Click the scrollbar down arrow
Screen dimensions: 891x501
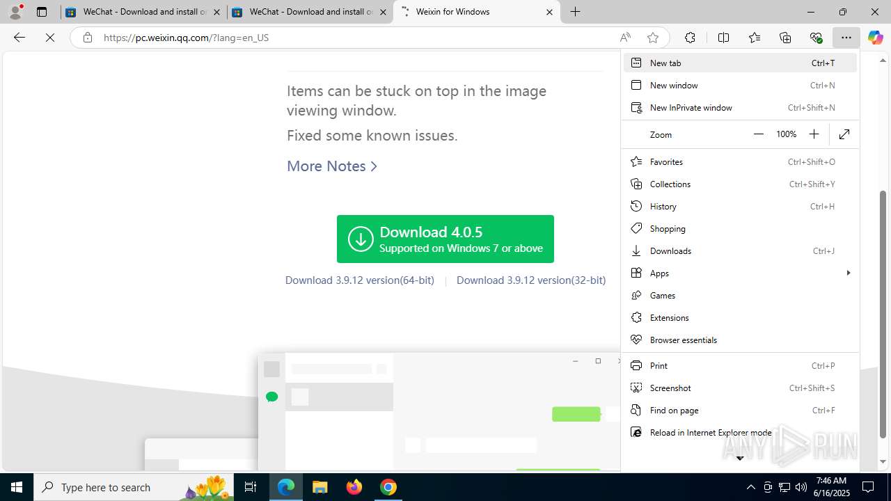(883, 462)
